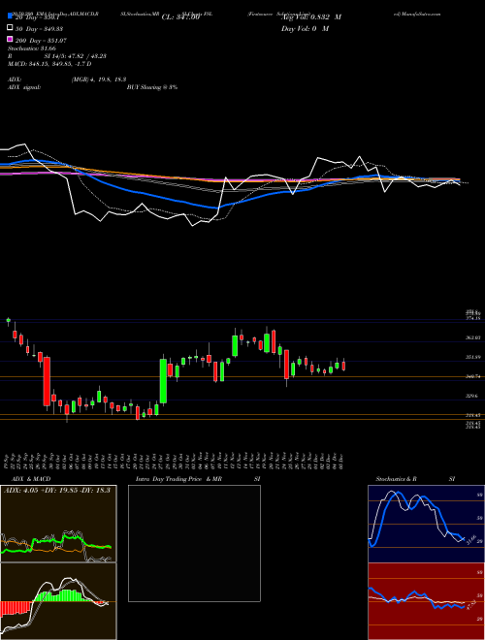The image size is (485, 640).
Task: Click the MACD histogram chart panel
Action: click(x=58, y=601)
